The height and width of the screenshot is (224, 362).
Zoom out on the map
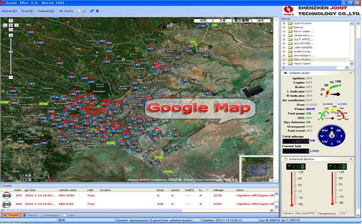click(x=11, y=77)
